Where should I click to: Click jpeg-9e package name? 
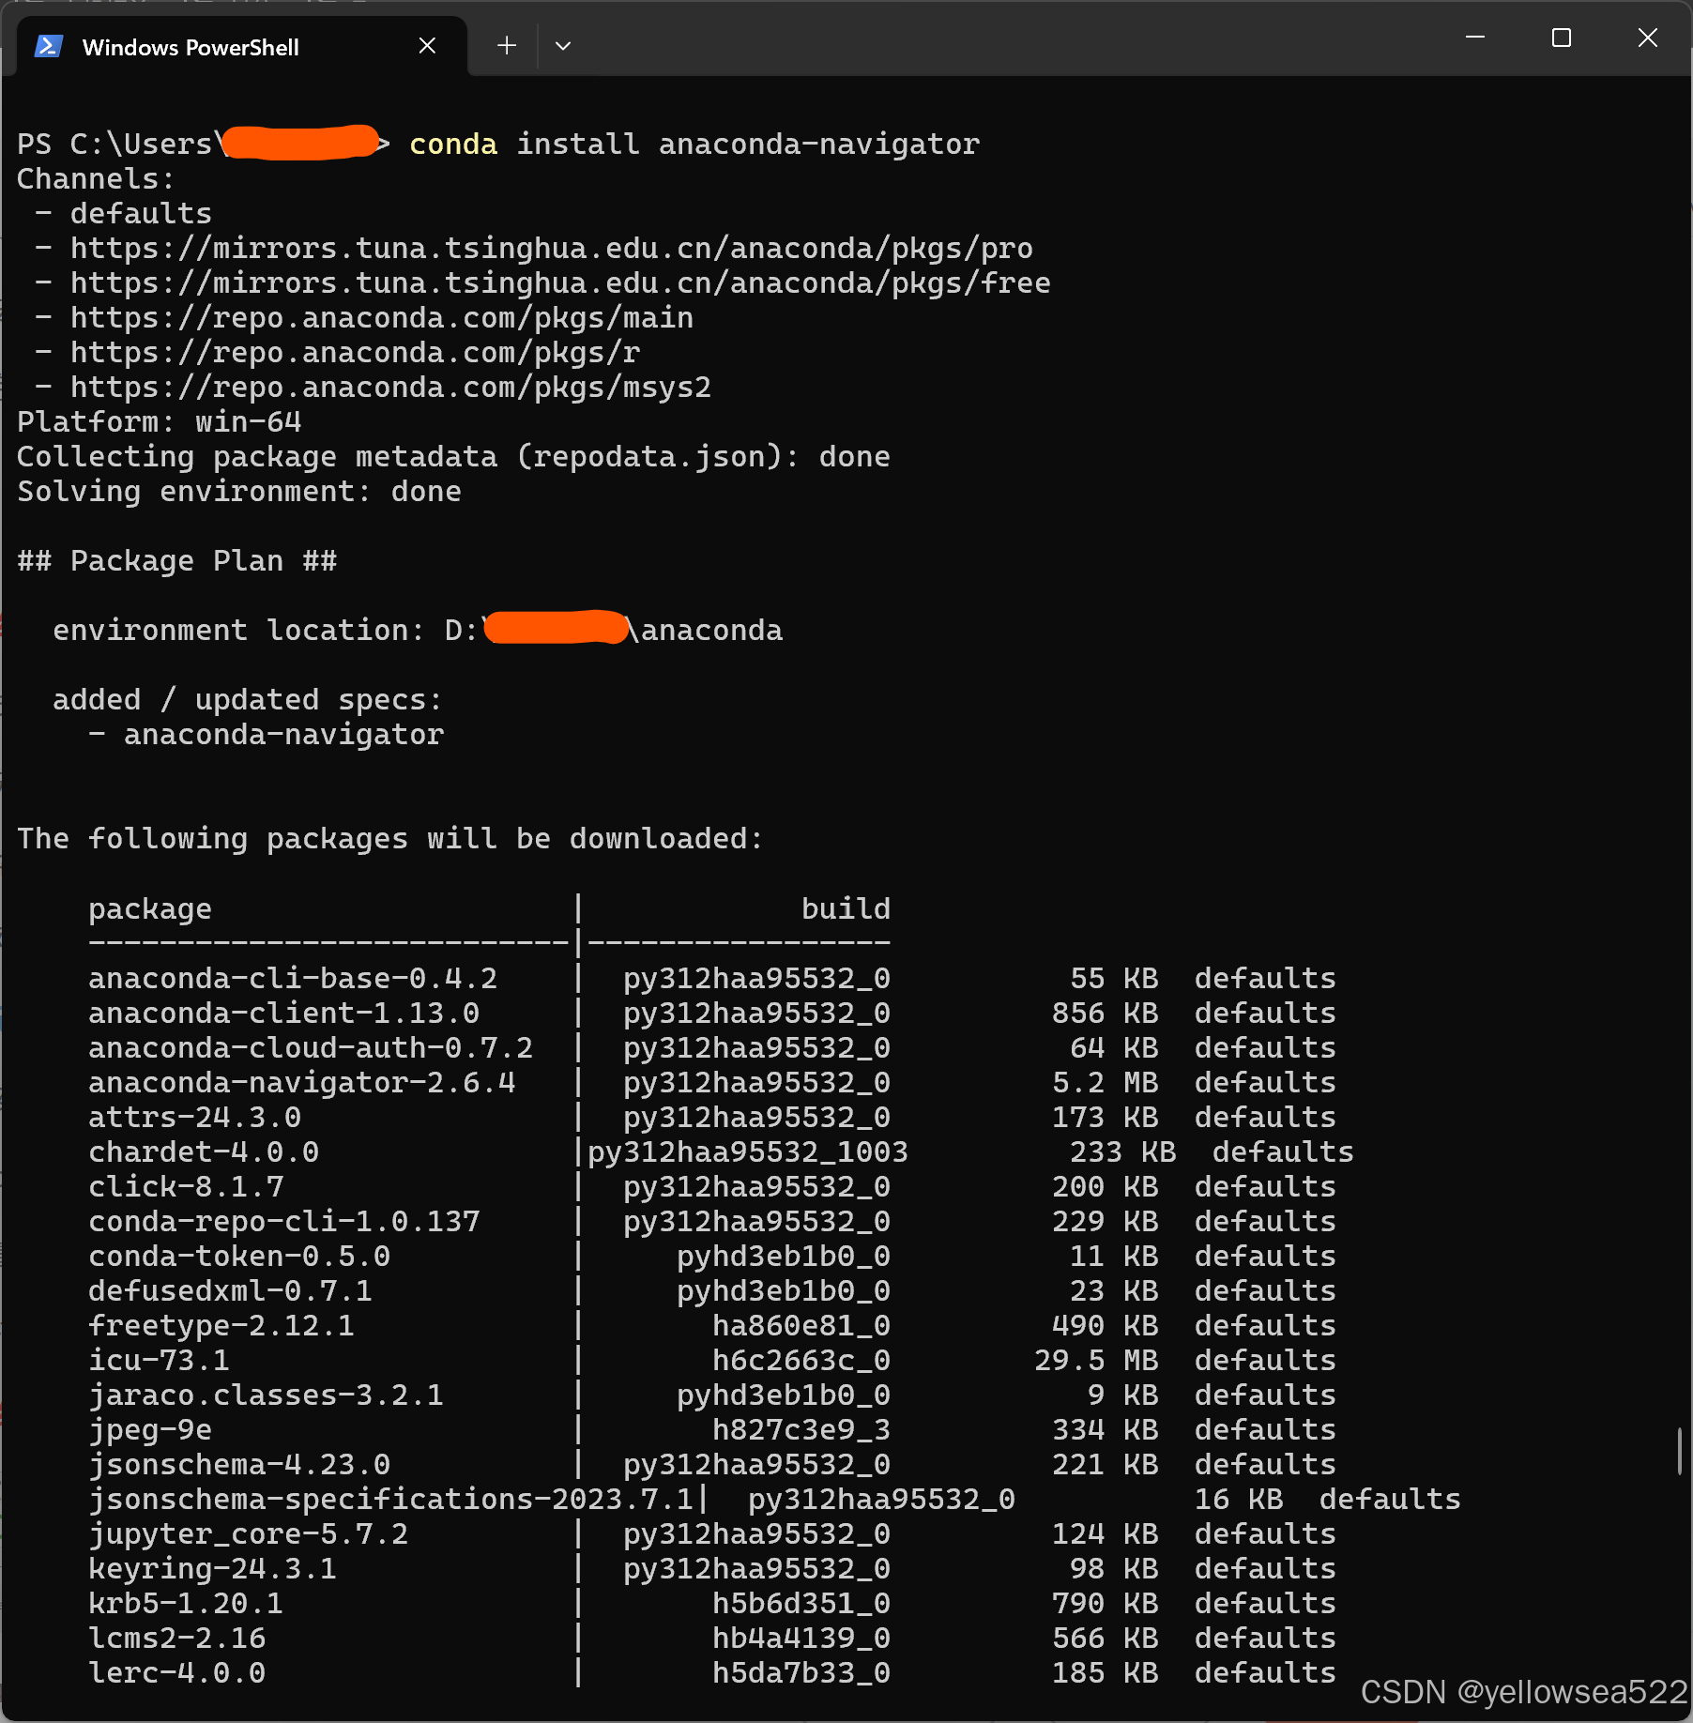point(150,1430)
